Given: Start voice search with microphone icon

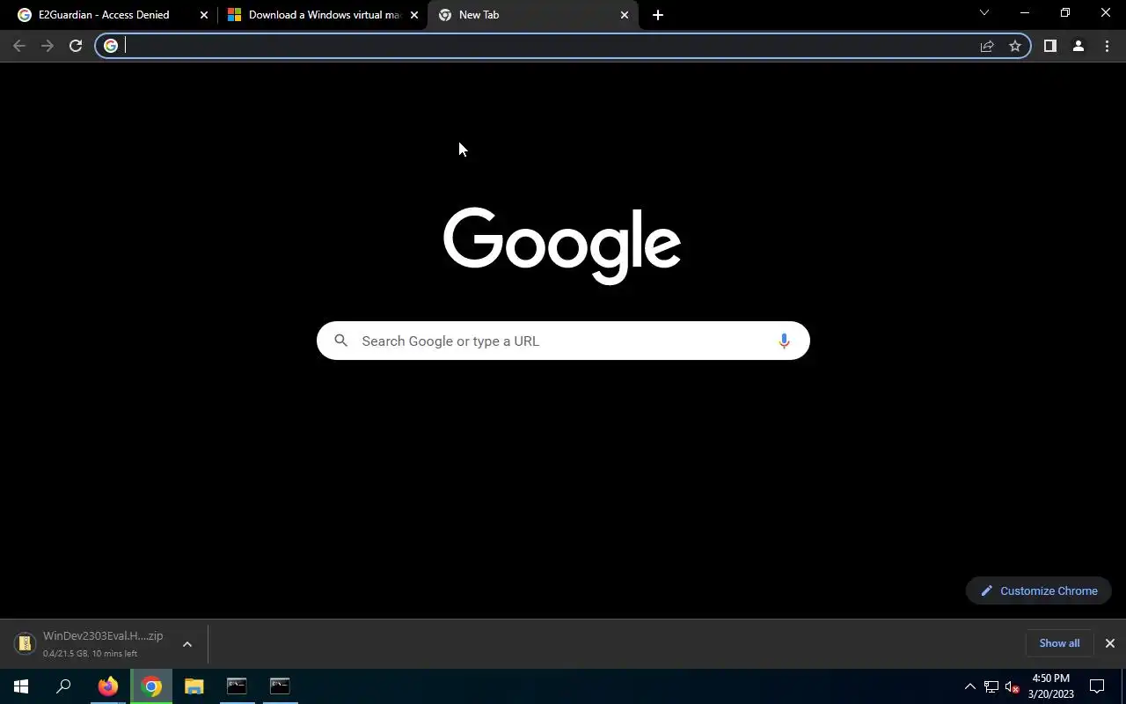Looking at the screenshot, I should 784,341.
